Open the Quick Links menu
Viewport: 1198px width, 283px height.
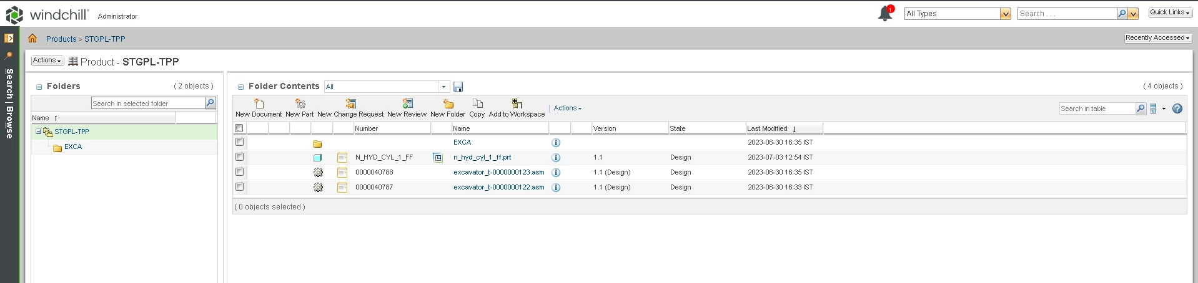tap(1170, 12)
